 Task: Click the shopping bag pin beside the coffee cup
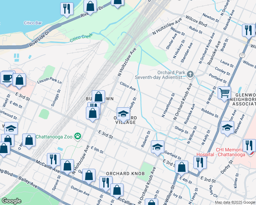pyautogui.click(x=19, y=81)
